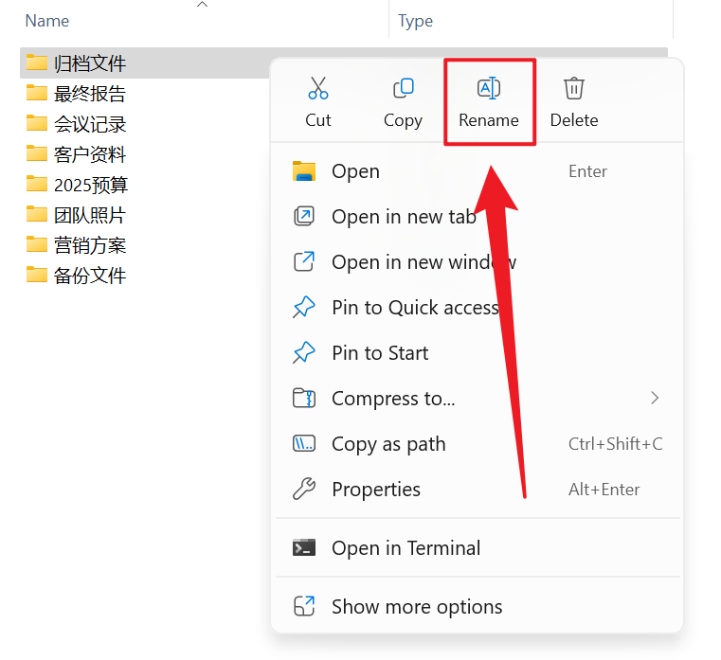This screenshot has width=721, height=660.
Task: Expand the Compress to submenu arrow
Action: [655, 399]
